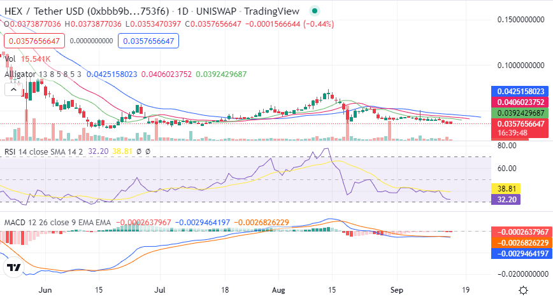
Task: Click the 0.1000000000 price axis label
Action: (521, 66)
